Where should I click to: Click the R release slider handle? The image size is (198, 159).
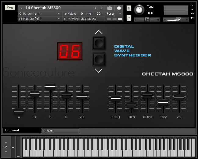(66, 95)
